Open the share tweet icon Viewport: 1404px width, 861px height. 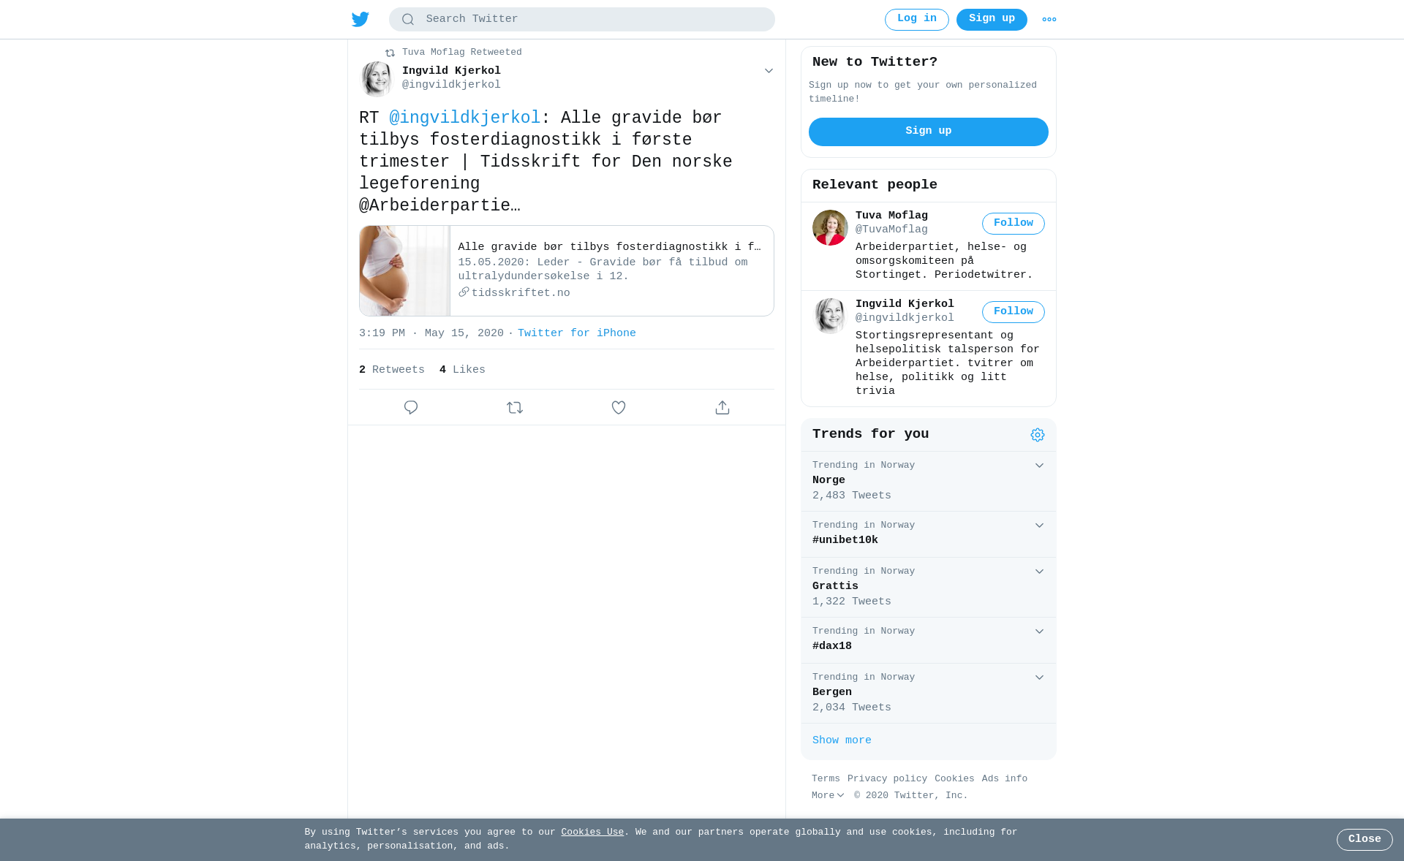coord(722,408)
